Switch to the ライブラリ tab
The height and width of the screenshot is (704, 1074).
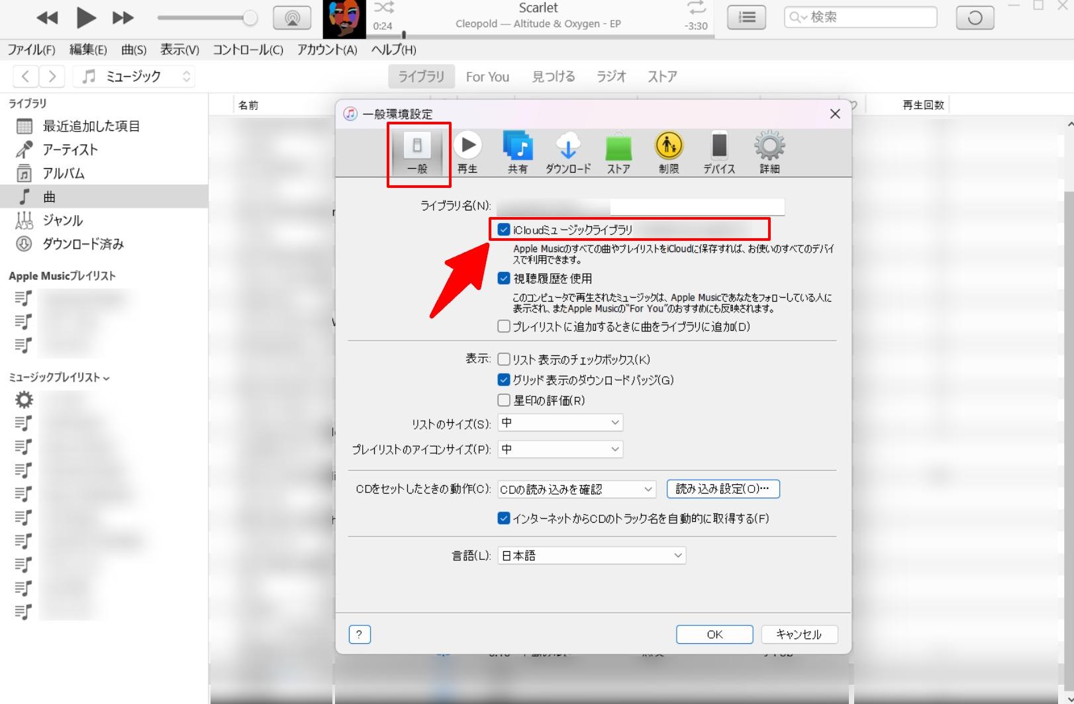421,77
